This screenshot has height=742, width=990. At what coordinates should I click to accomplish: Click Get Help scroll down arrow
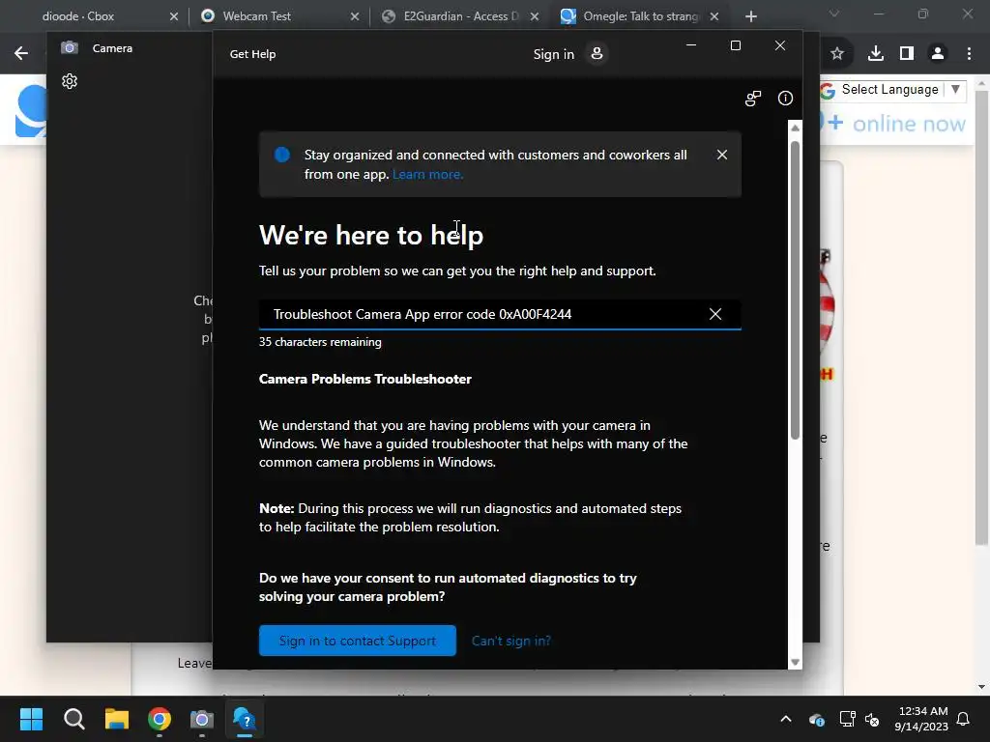click(795, 662)
